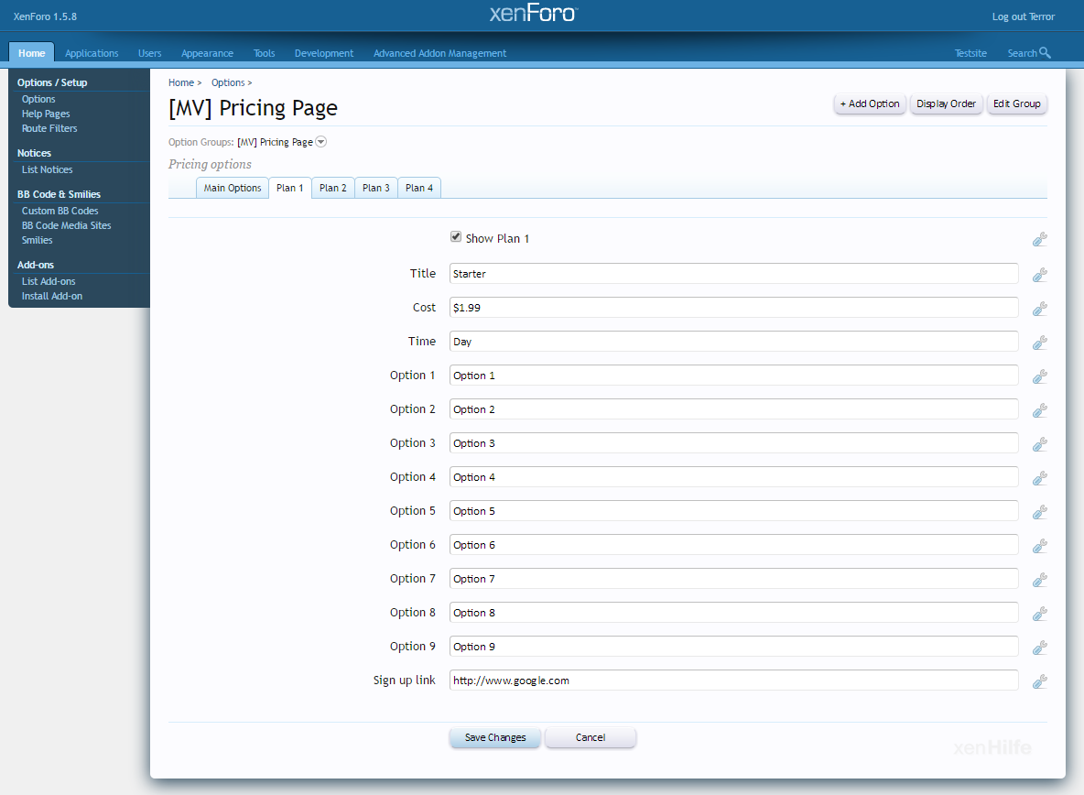
Task: Open edit icon for Option 5 row
Action: (1039, 512)
